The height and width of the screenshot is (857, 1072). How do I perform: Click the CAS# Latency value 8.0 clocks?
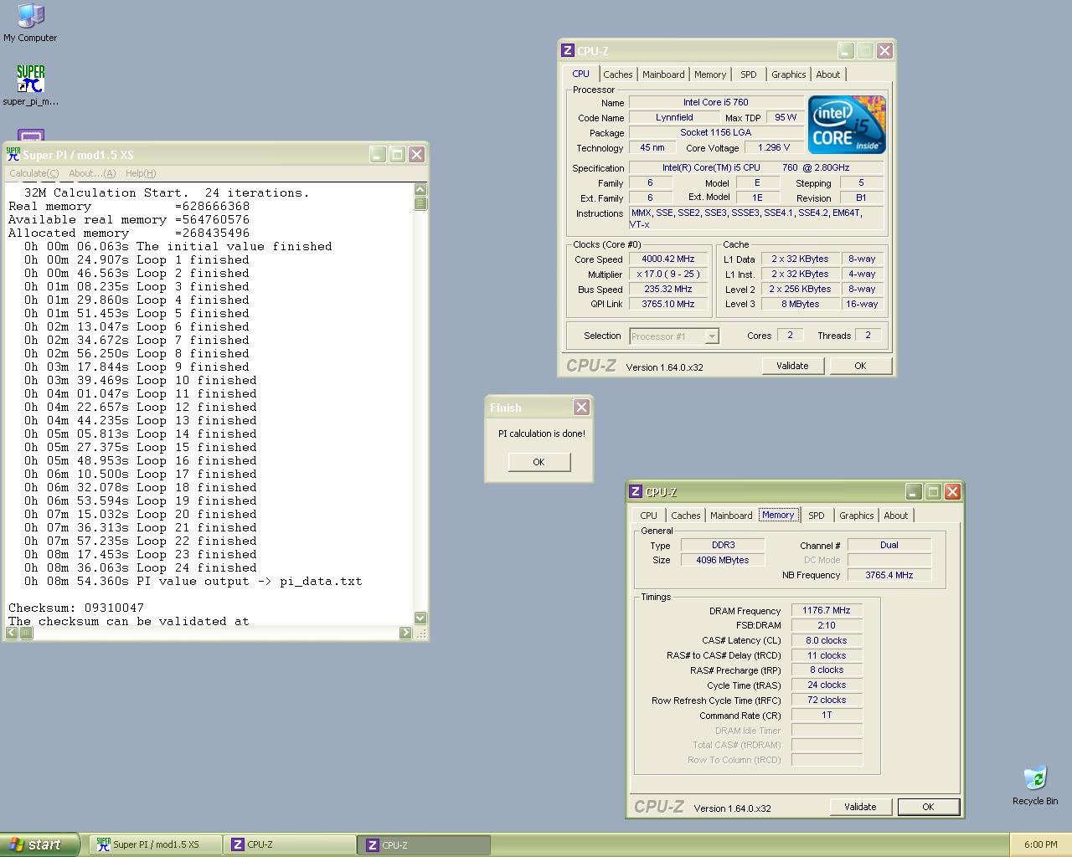(x=827, y=641)
